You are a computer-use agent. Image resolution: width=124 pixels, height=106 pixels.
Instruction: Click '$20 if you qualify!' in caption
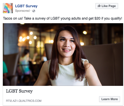click(108, 18)
